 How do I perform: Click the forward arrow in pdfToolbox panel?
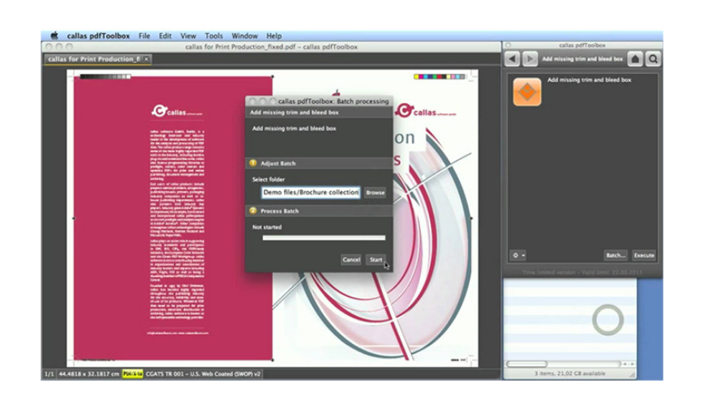530,59
